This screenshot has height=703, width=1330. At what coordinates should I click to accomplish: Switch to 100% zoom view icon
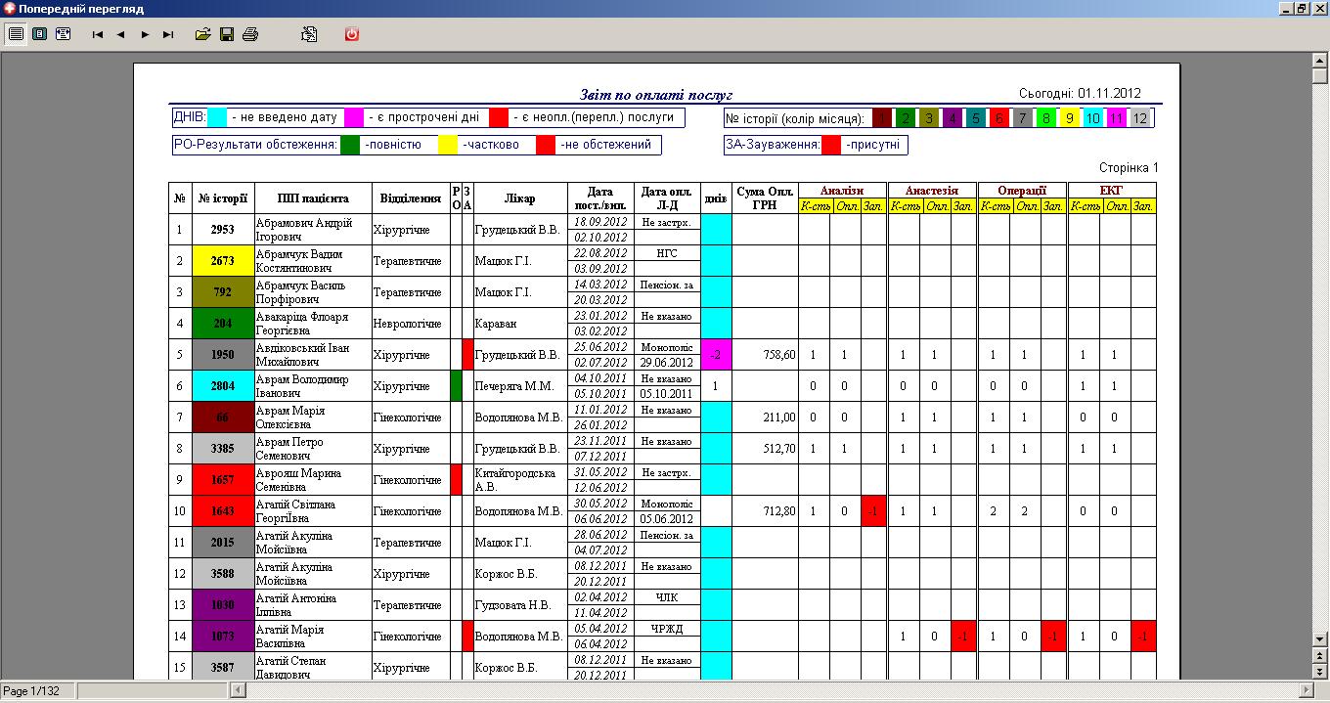(x=39, y=34)
